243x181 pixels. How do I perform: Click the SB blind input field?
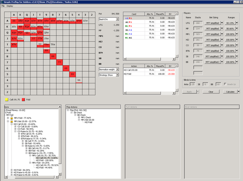(205, 84)
